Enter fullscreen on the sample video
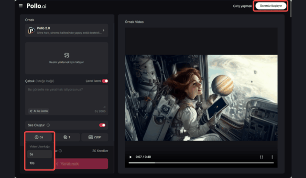This screenshot has width=306, height=178. [x=262, y=157]
